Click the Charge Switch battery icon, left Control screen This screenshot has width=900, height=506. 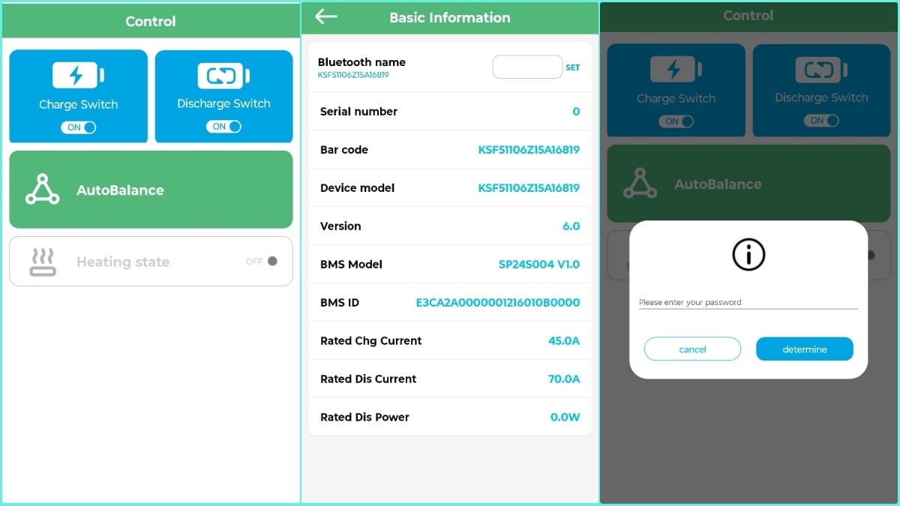(78, 76)
